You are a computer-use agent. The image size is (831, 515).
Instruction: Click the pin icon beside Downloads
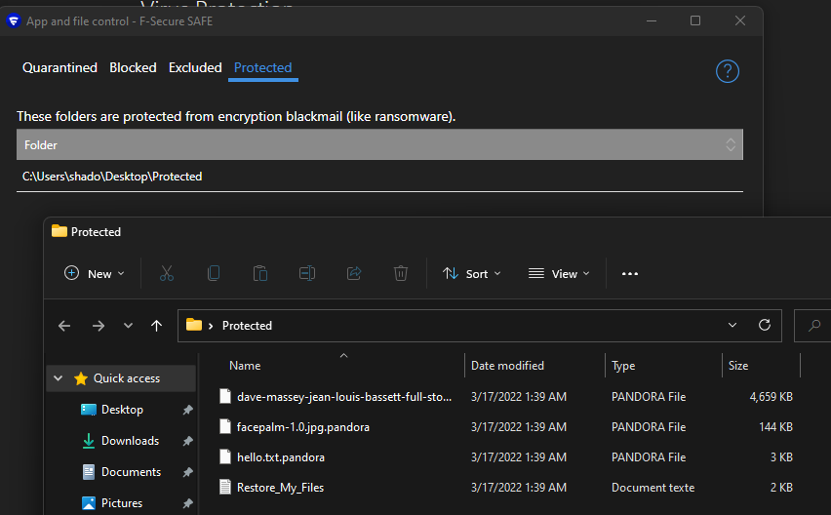tap(187, 441)
